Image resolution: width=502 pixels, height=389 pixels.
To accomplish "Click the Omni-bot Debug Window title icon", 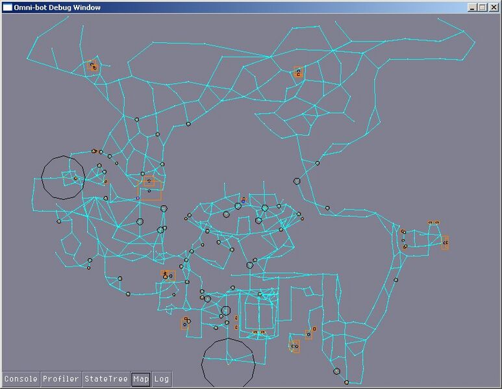I will coord(7,7).
